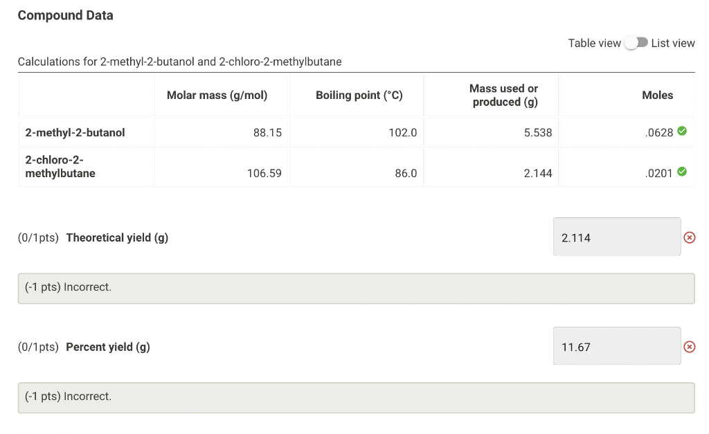Screen dimensions: 709x434
Task: Click the green checkmark beside .0201
Action: pyautogui.click(x=681, y=172)
